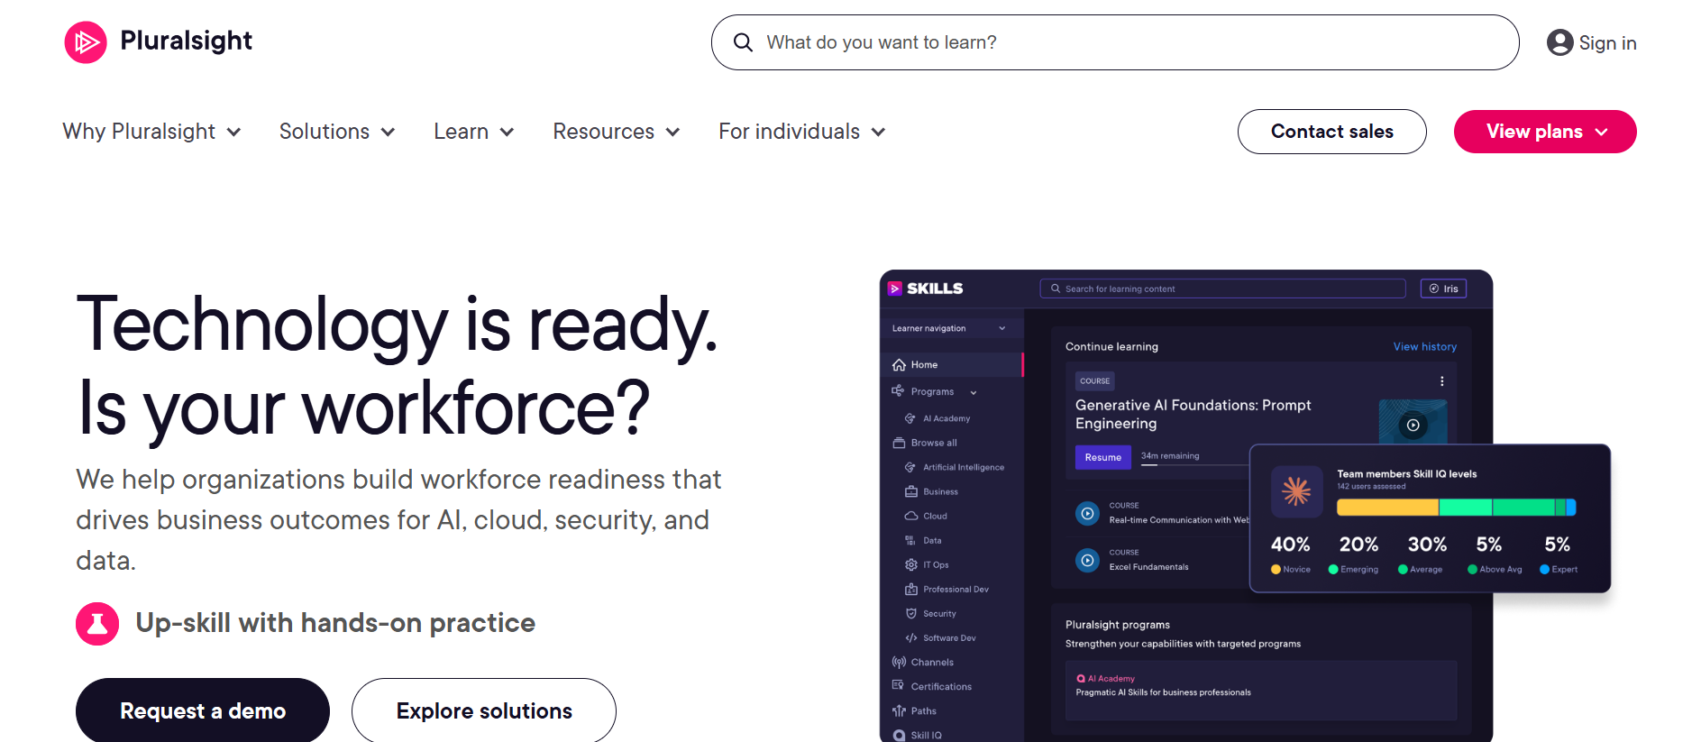1701x742 pixels.
Task: Click the Browse all icon in sidebar
Action: coord(899,443)
